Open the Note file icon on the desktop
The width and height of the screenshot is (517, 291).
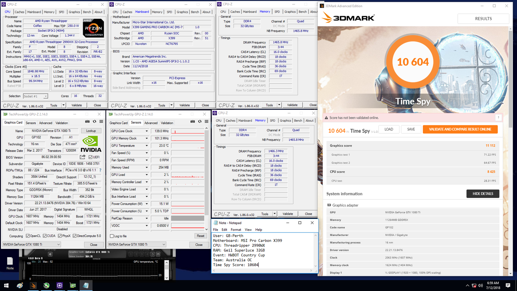[10, 263]
